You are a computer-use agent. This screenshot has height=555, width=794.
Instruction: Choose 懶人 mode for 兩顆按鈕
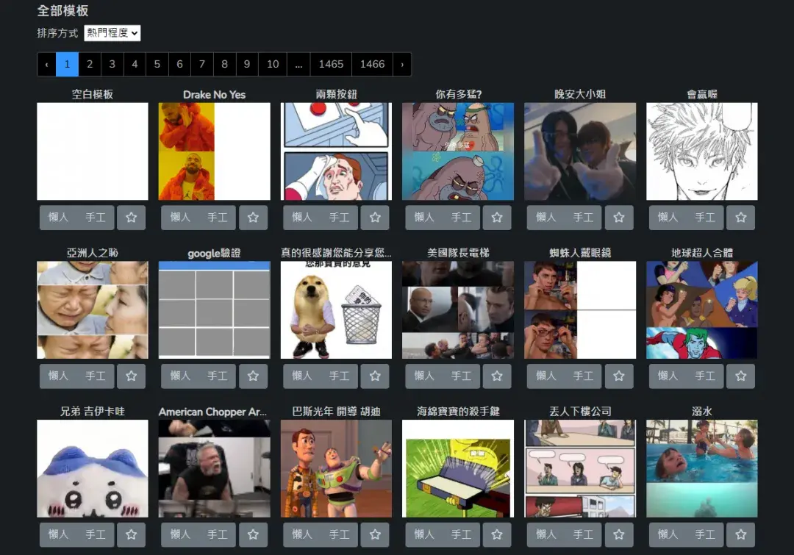tap(302, 218)
